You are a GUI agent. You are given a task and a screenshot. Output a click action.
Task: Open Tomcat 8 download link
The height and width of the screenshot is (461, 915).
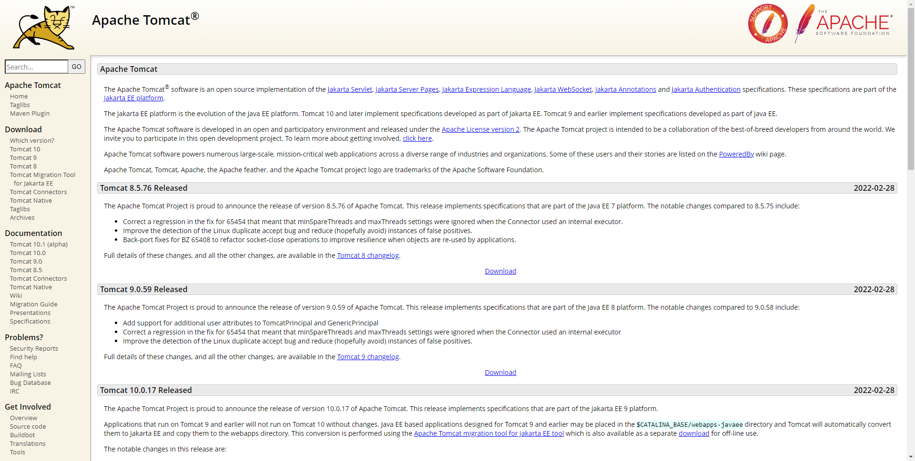pyautogui.click(x=23, y=166)
